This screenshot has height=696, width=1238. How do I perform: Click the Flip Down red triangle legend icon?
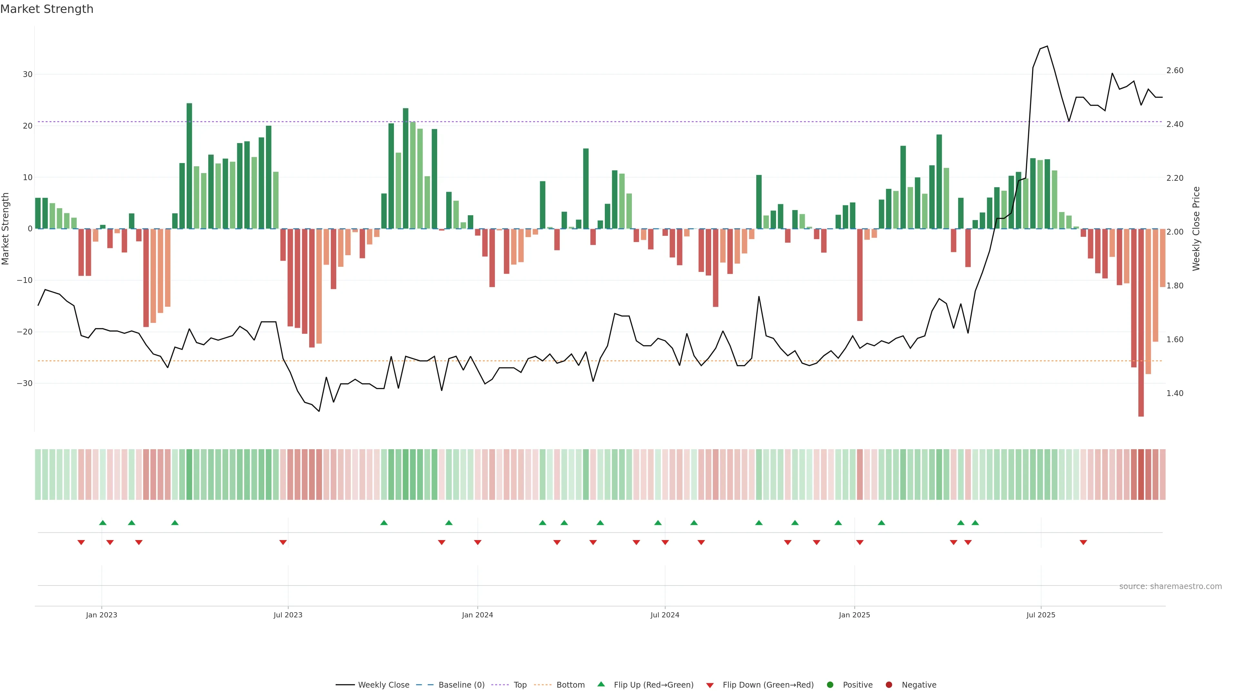[709, 685]
